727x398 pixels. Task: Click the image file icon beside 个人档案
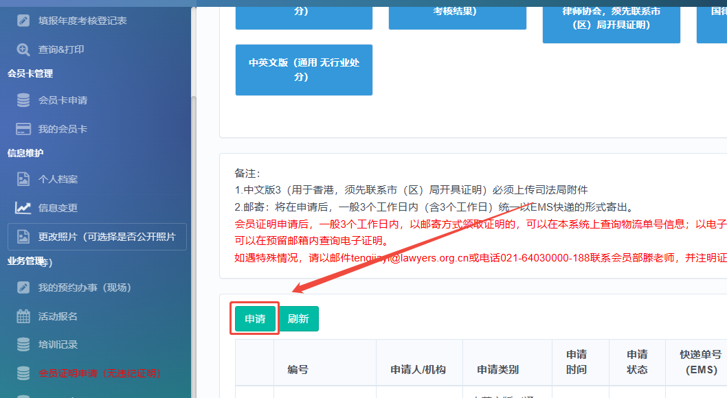23,179
